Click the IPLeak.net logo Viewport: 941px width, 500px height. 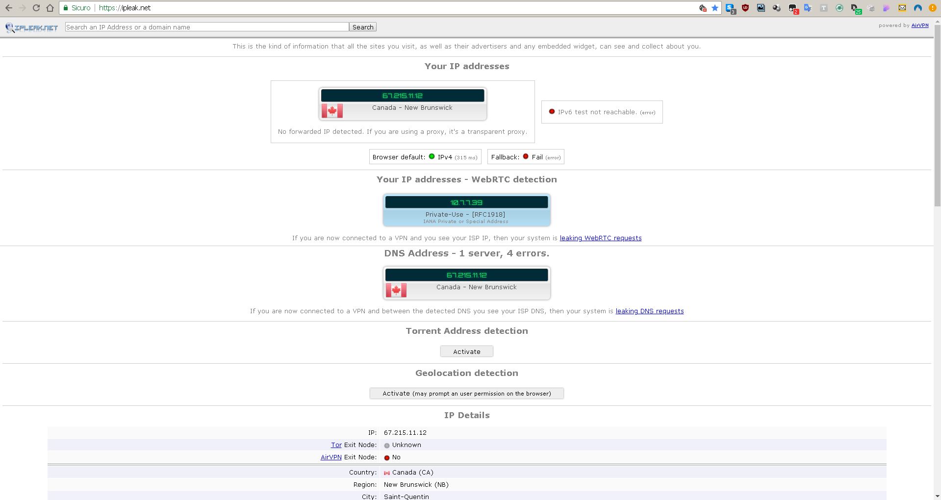(x=32, y=27)
